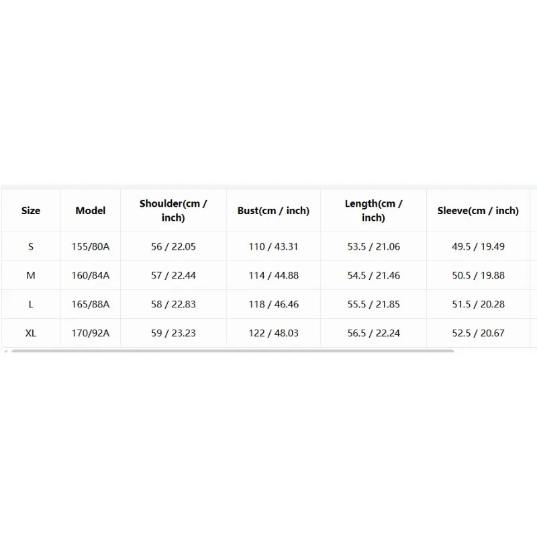Click the 122 / 48.03 bust value

click(273, 333)
